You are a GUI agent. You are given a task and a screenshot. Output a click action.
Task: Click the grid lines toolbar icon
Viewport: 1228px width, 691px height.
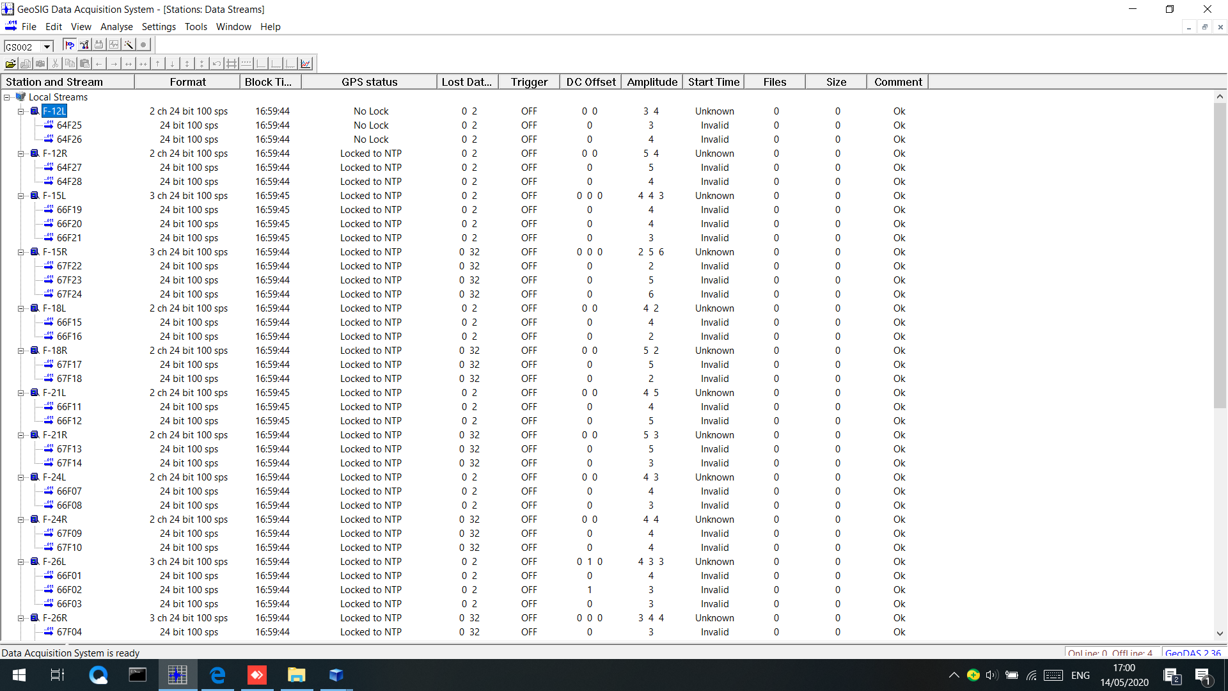[x=232, y=63]
